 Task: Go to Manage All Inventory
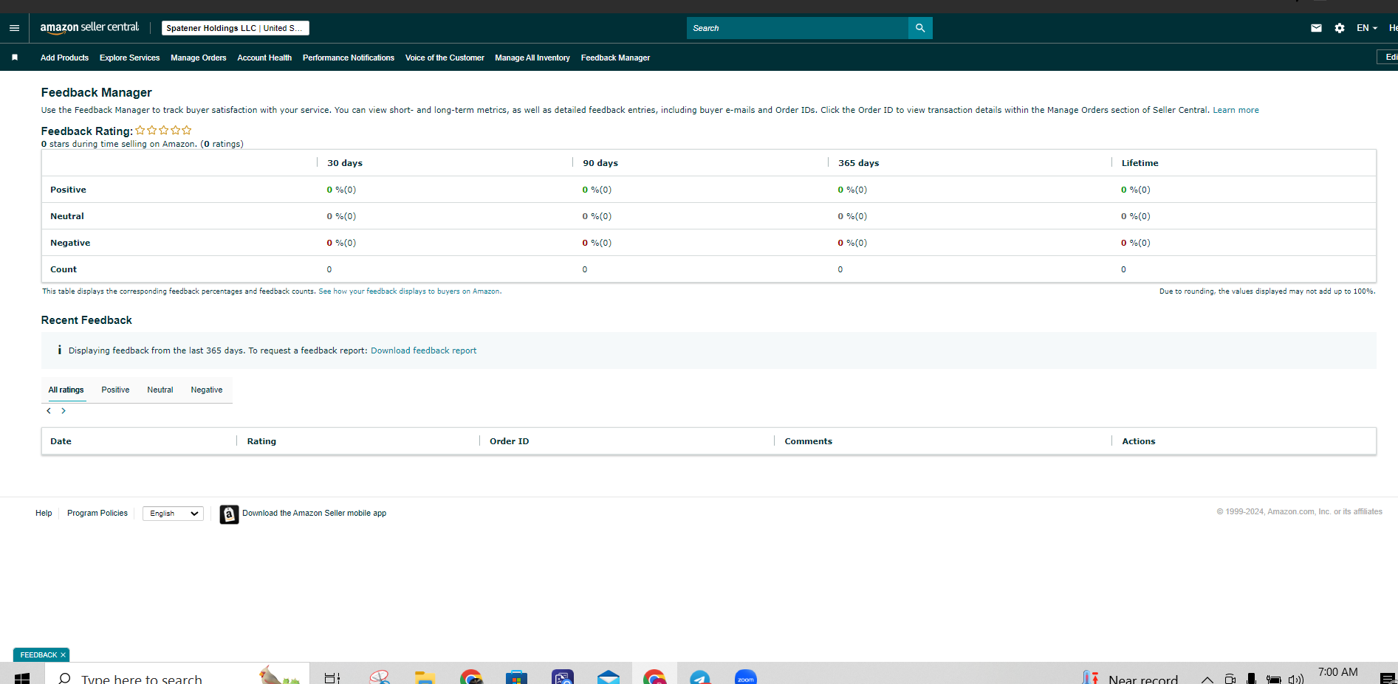(x=532, y=58)
